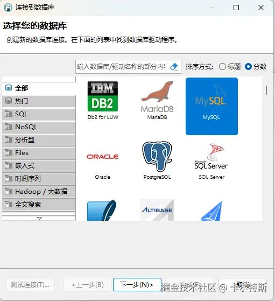Select the MySQL database tile

211,106
